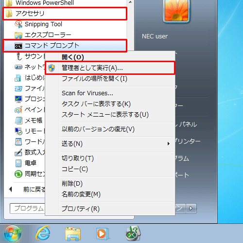Click the projector connection icon beside プロジェ

pos(18,99)
